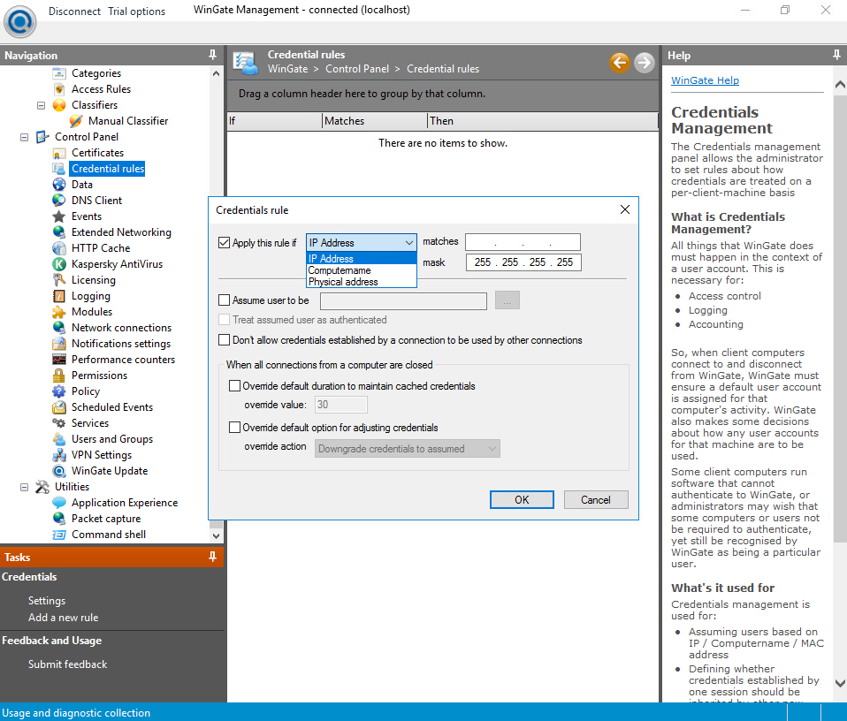This screenshot has height=721, width=847.
Task: Check 'Override default duration to maintain cached credentials'
Action: 234,386
